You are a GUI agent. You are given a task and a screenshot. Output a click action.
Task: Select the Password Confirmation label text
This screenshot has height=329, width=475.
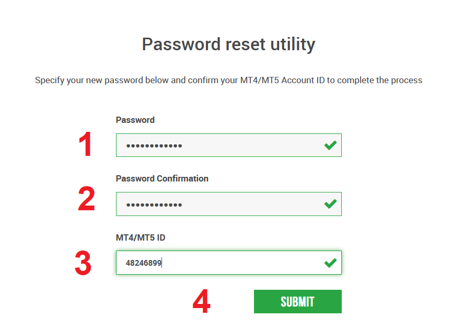click(162, 178)
